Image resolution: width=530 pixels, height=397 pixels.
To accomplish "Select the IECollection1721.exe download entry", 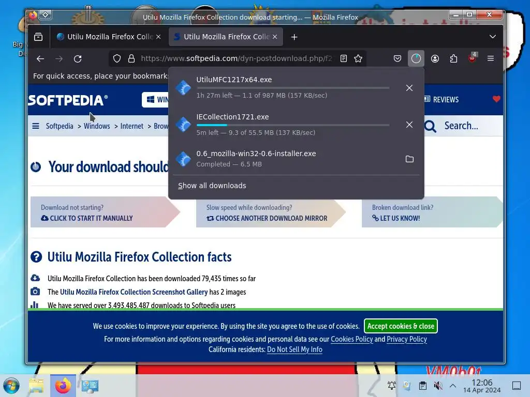I will [x=296, y=125].
